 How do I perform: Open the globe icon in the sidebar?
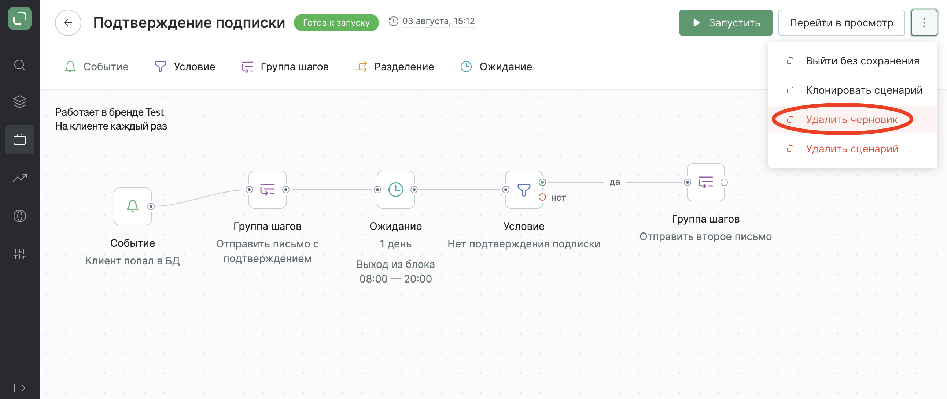click(x=20, y=216)
